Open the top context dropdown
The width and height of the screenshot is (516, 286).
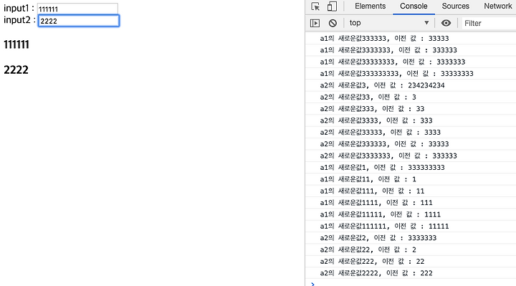pyautogui.click(x=389, y=23)
